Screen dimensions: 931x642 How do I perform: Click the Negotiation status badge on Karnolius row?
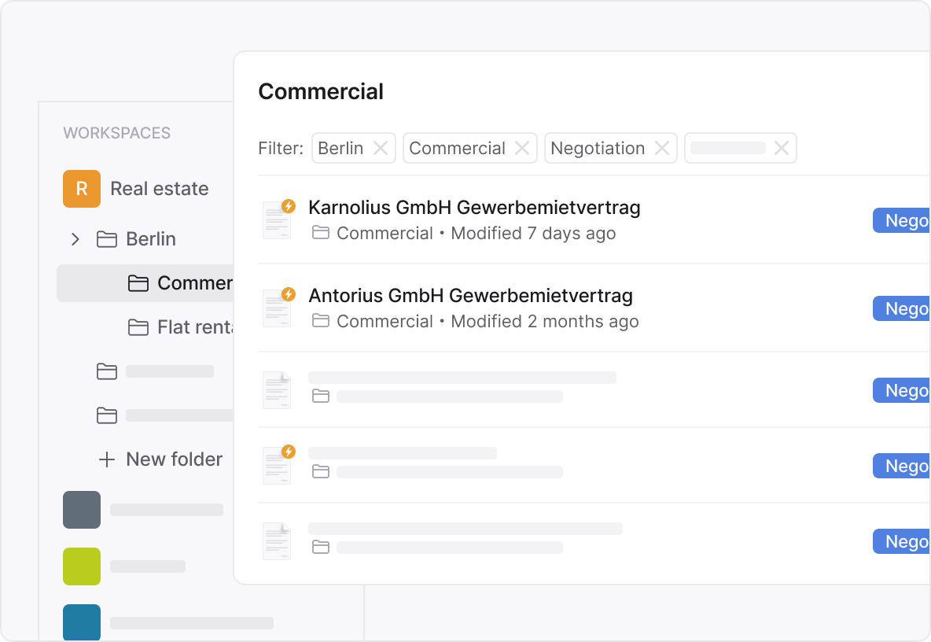click(x=904, y=220)
